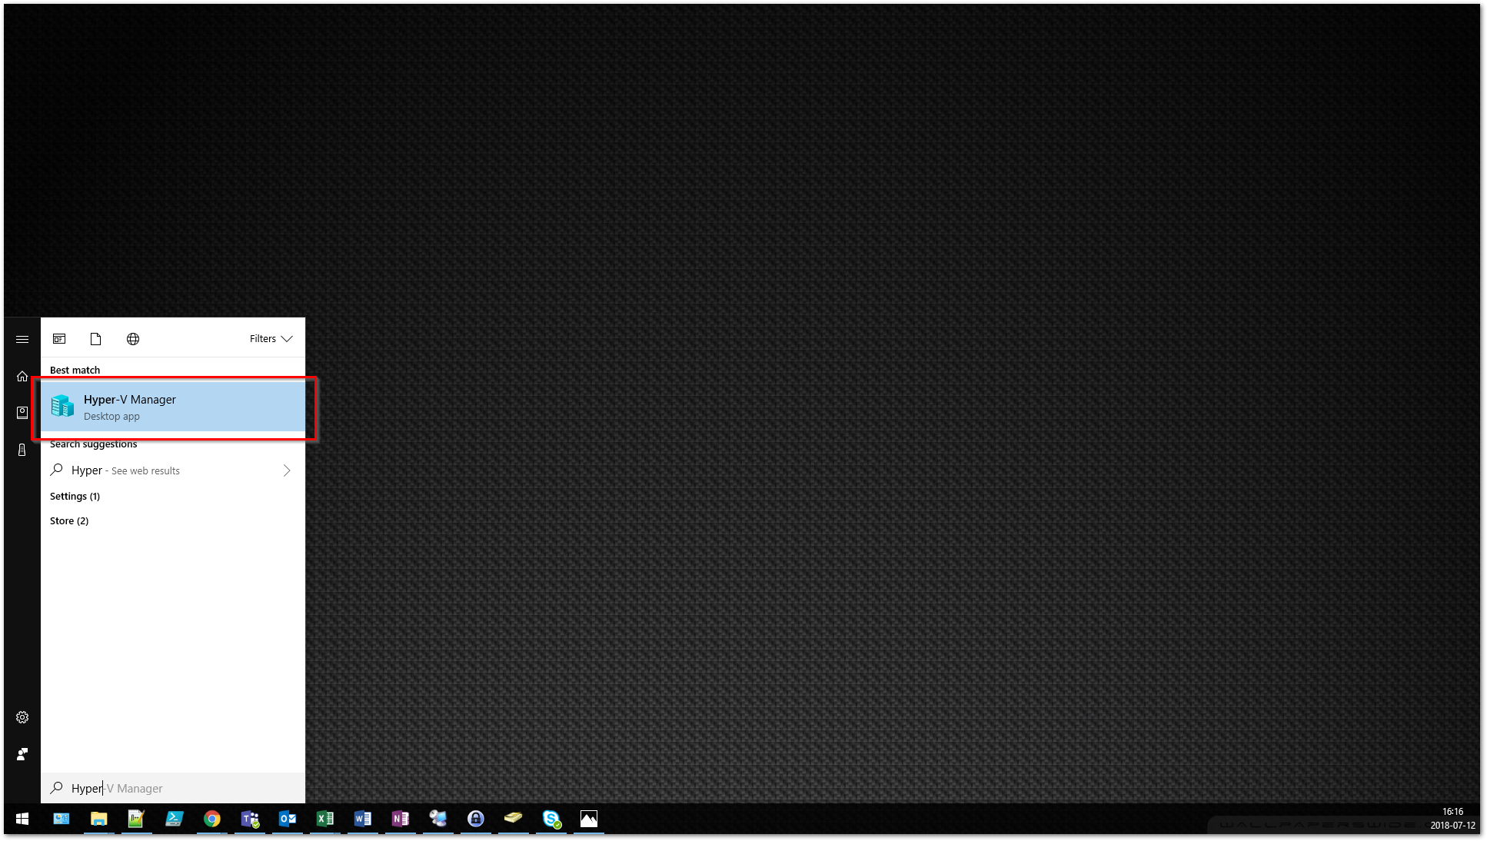Open Cortana Notebook in sidebar
1487x841 pixels.
click(22, 413)
